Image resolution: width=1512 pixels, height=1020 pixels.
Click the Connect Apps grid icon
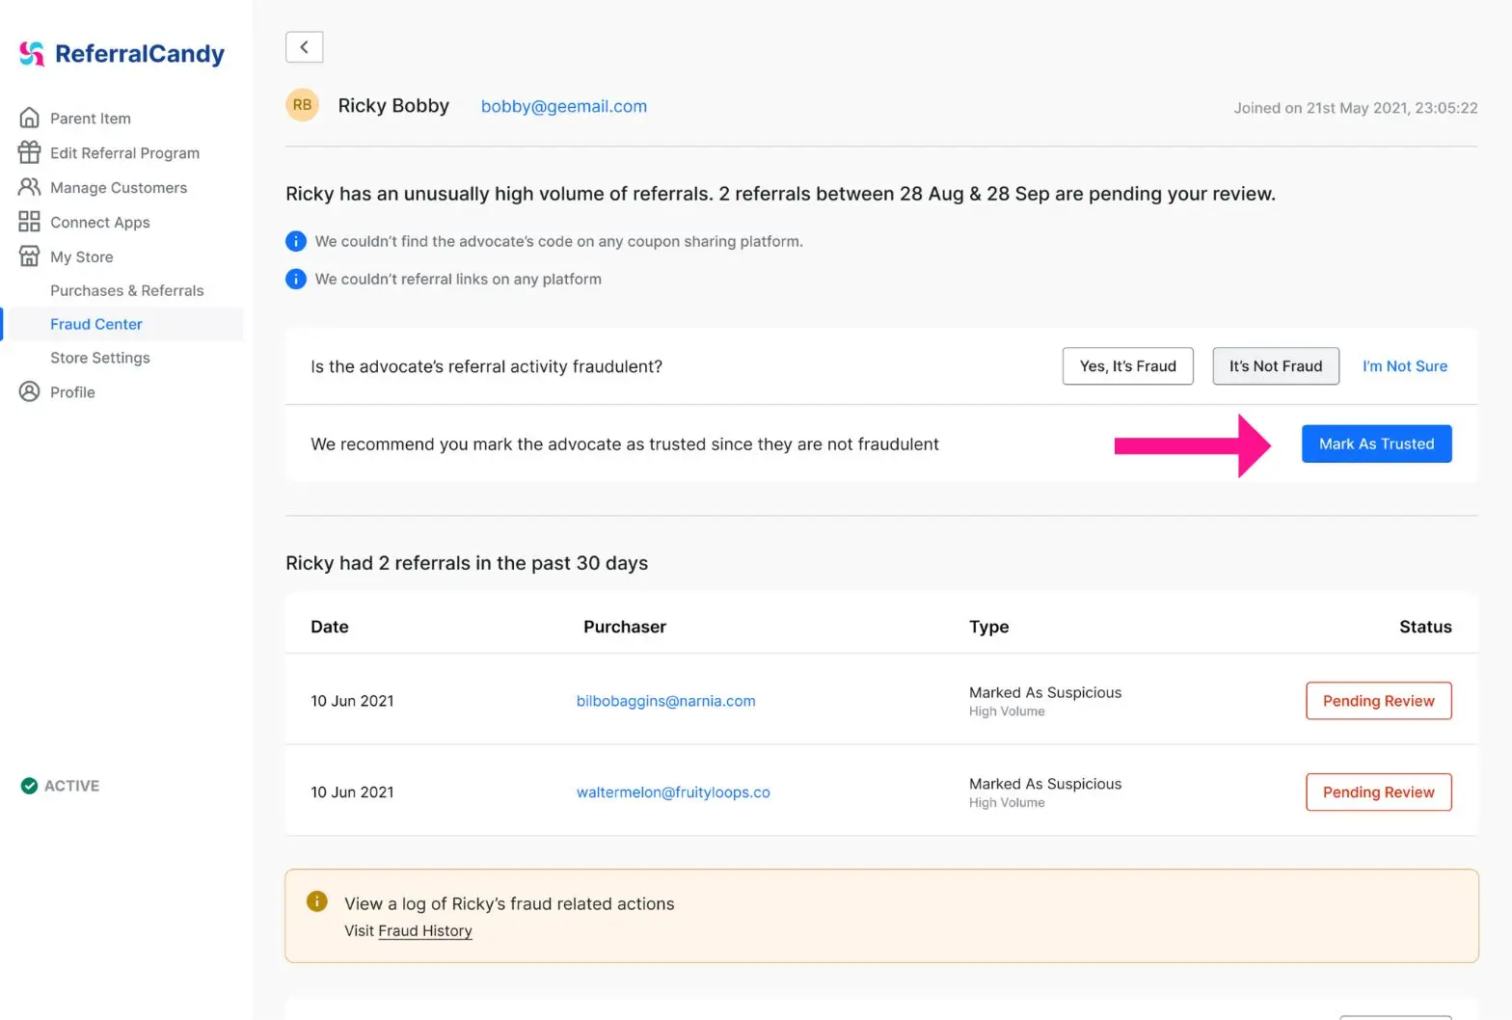click(30, 222)
